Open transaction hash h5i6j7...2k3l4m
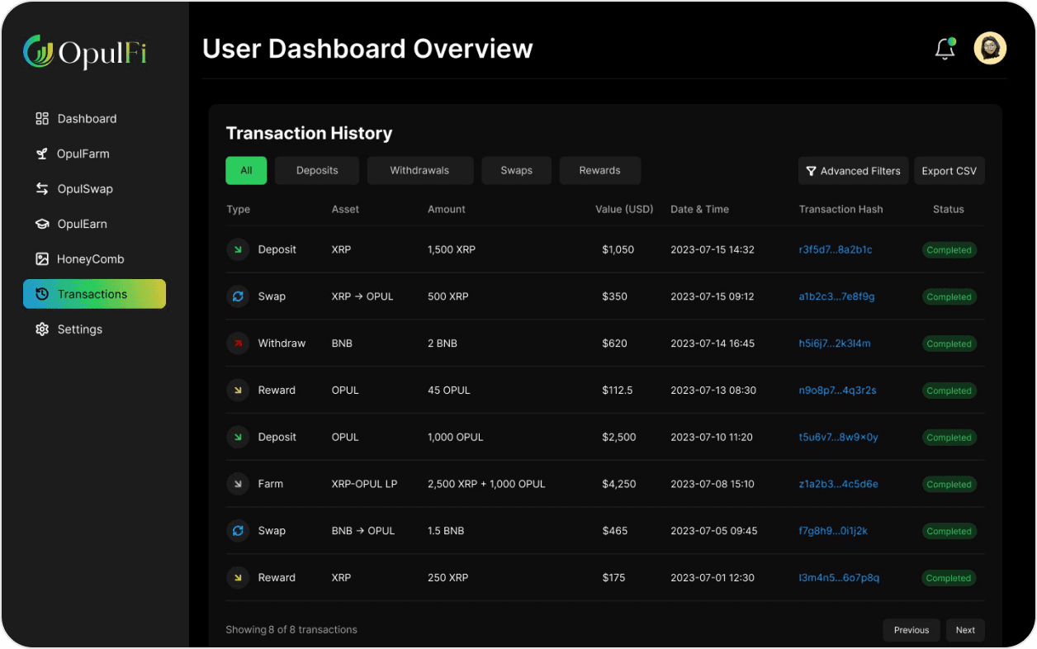Viewport: 1037px width, 649px height. point(835,343)
